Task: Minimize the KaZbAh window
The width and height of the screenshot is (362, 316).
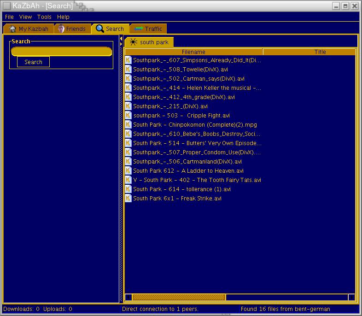Action: [336, 6]
